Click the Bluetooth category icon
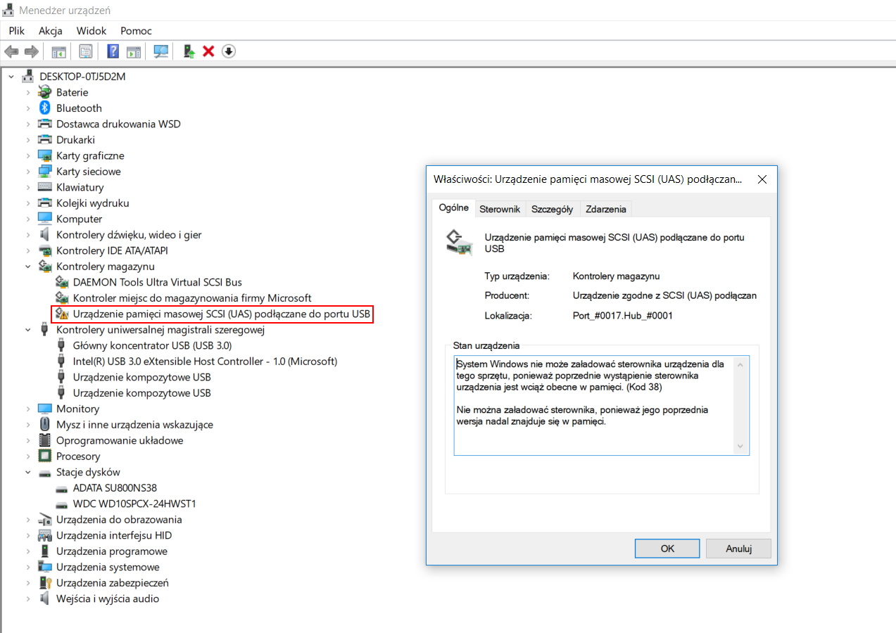The height and width of the screenshot is (633, 896). tap(45, 108)
